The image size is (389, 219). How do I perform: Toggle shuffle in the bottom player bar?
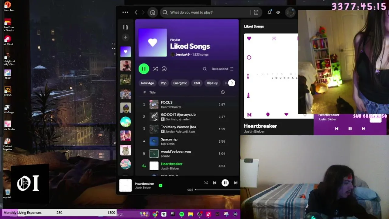206,183
